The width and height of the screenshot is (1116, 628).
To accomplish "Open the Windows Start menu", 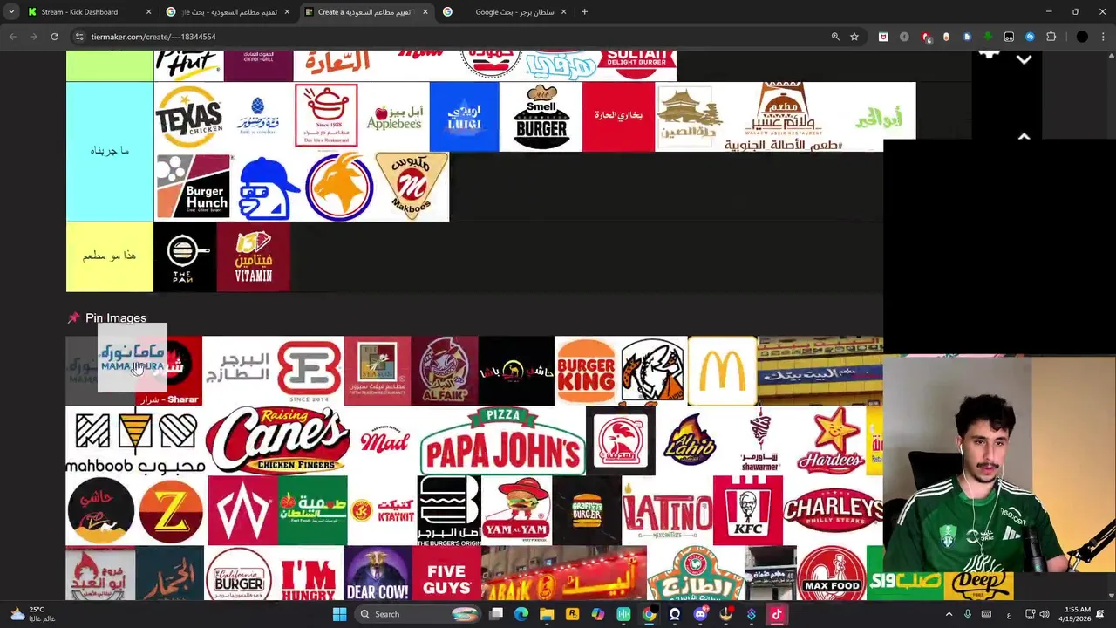I will [339, 614].
